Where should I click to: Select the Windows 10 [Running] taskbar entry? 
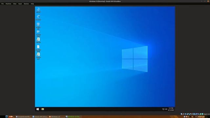[x=73, y=117]
